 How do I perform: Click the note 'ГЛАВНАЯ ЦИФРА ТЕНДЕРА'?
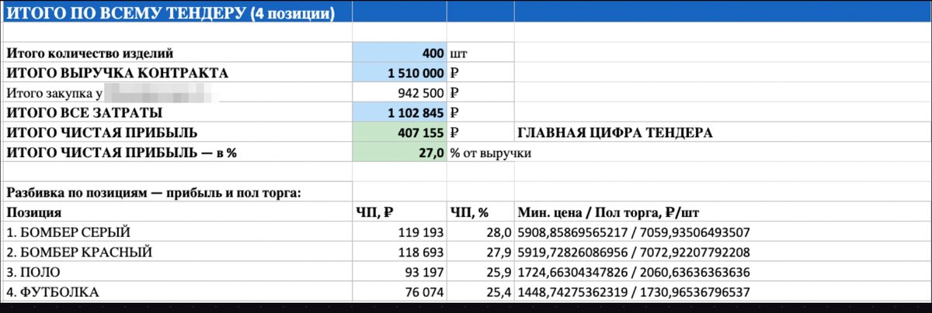click(614, 132)
